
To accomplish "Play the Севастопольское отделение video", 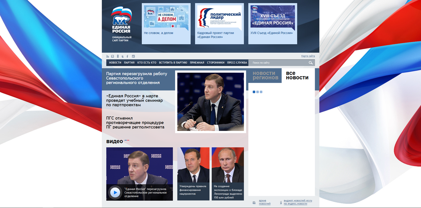I will coord(115,192).
